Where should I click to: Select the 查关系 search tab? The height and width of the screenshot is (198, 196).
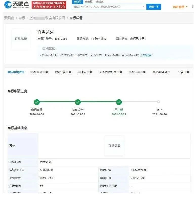[x=100, y=2]
